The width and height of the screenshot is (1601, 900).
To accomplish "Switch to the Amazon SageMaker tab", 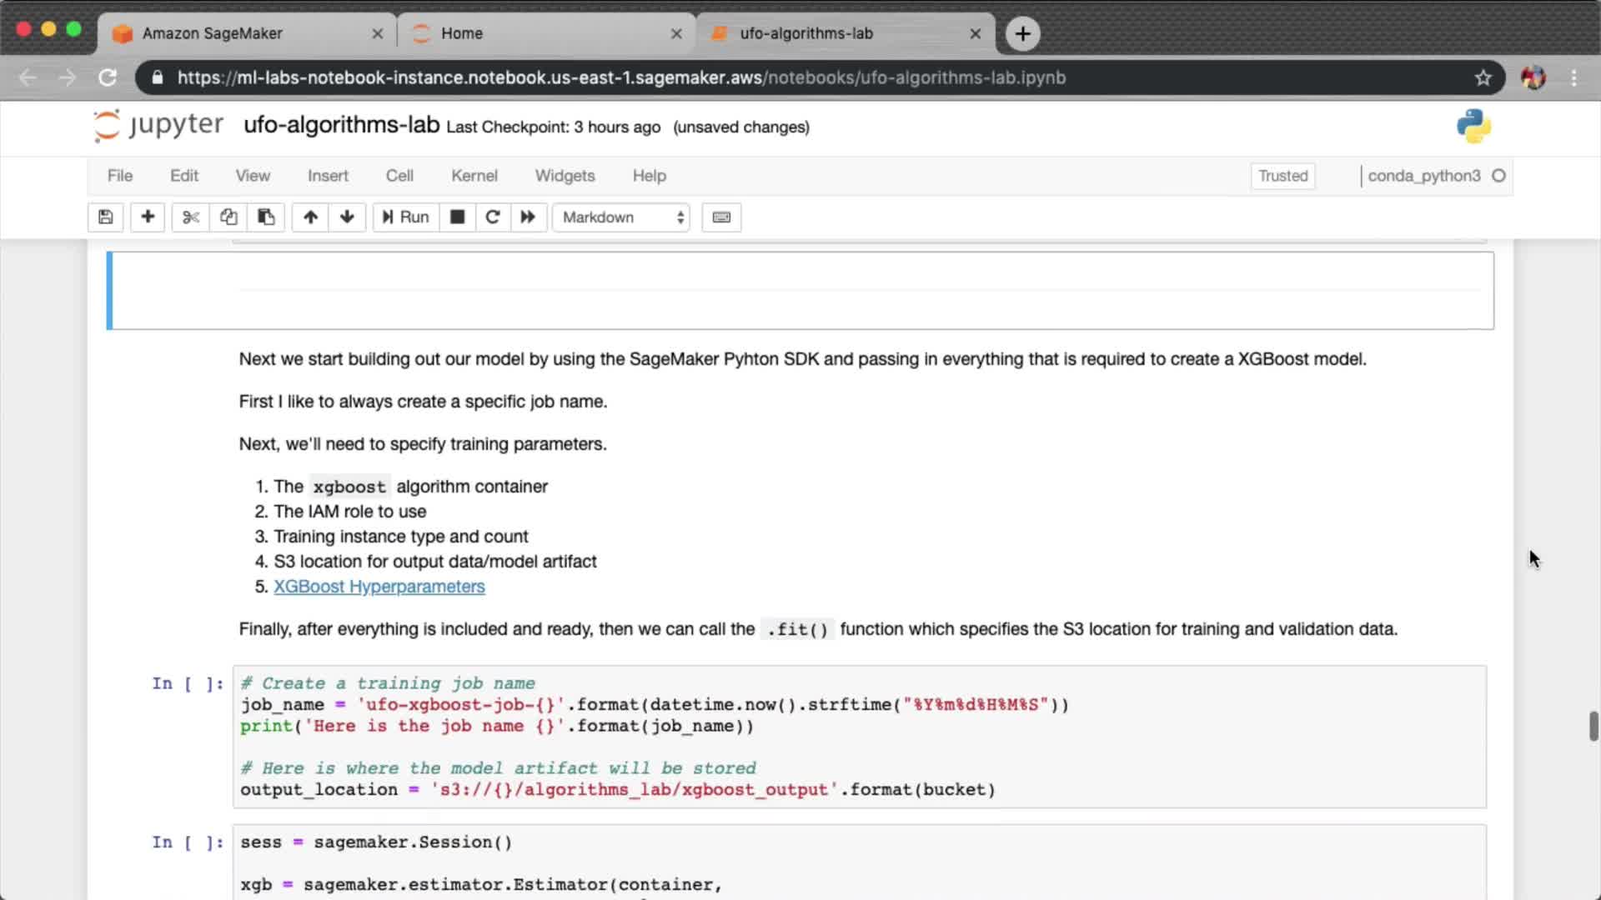I will click(x=213, y=33).
